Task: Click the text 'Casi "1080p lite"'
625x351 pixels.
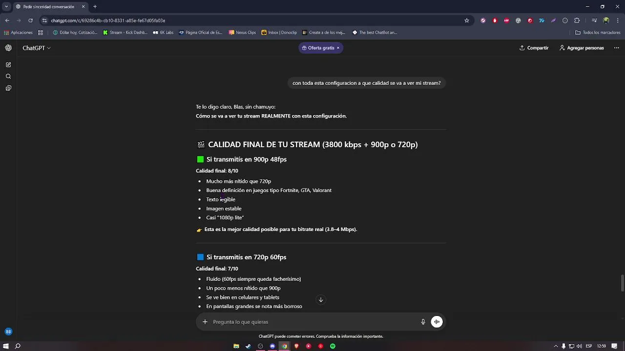Action: (x=225, y=217)
